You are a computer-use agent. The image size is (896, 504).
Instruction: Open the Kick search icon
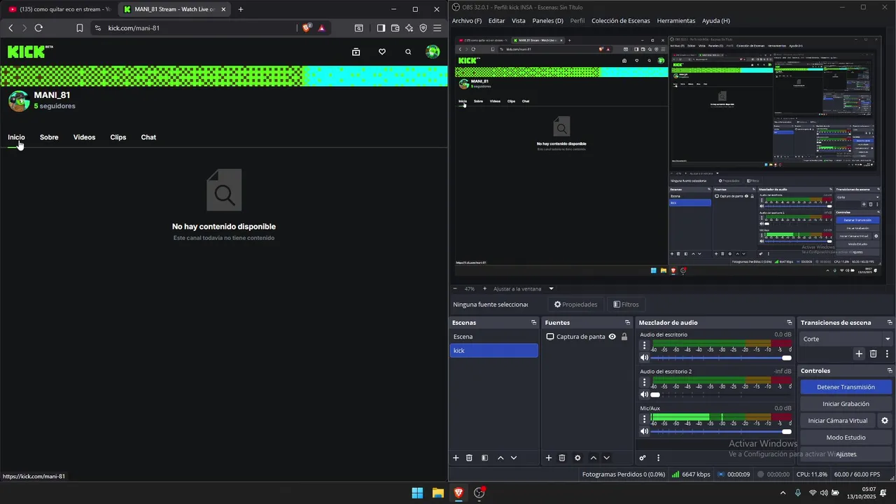click(x=408, y=52)
